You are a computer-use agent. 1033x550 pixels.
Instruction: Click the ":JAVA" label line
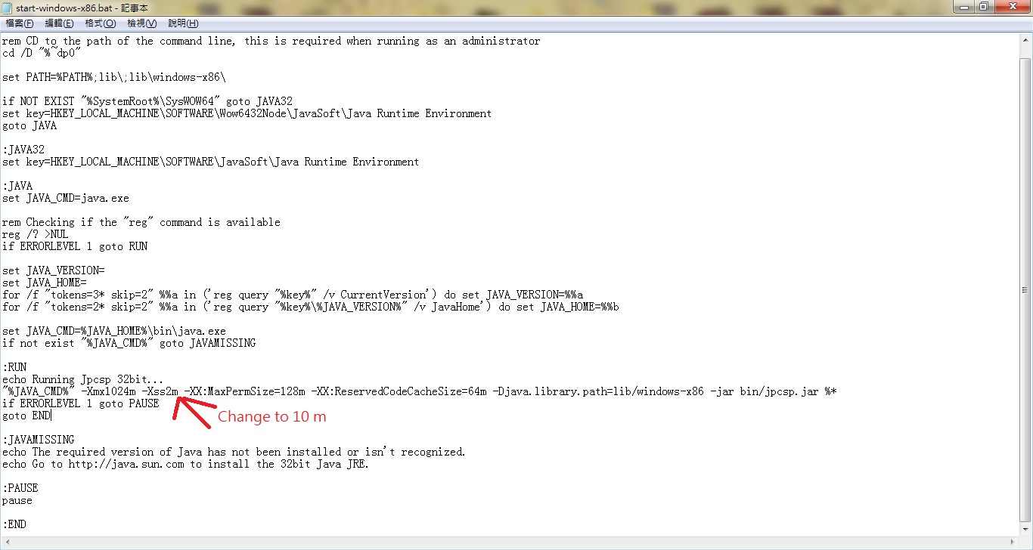17,186
